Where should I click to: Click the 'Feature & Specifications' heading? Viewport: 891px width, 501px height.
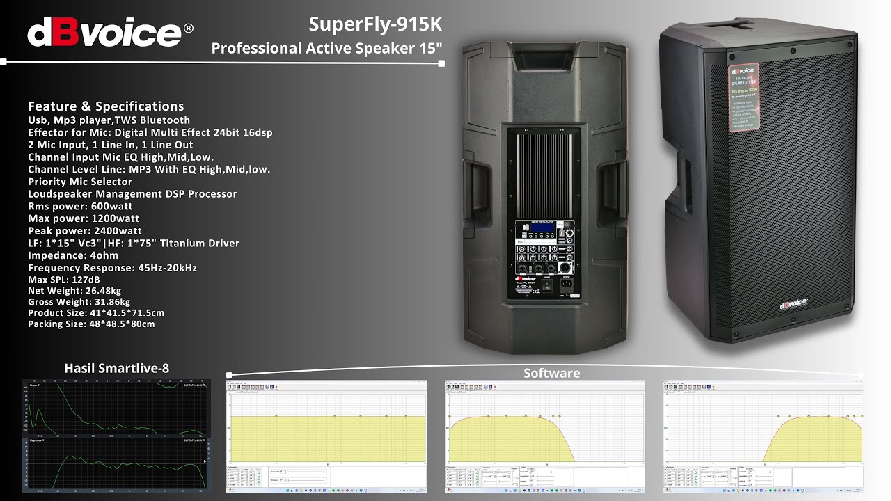coord(106,106)
